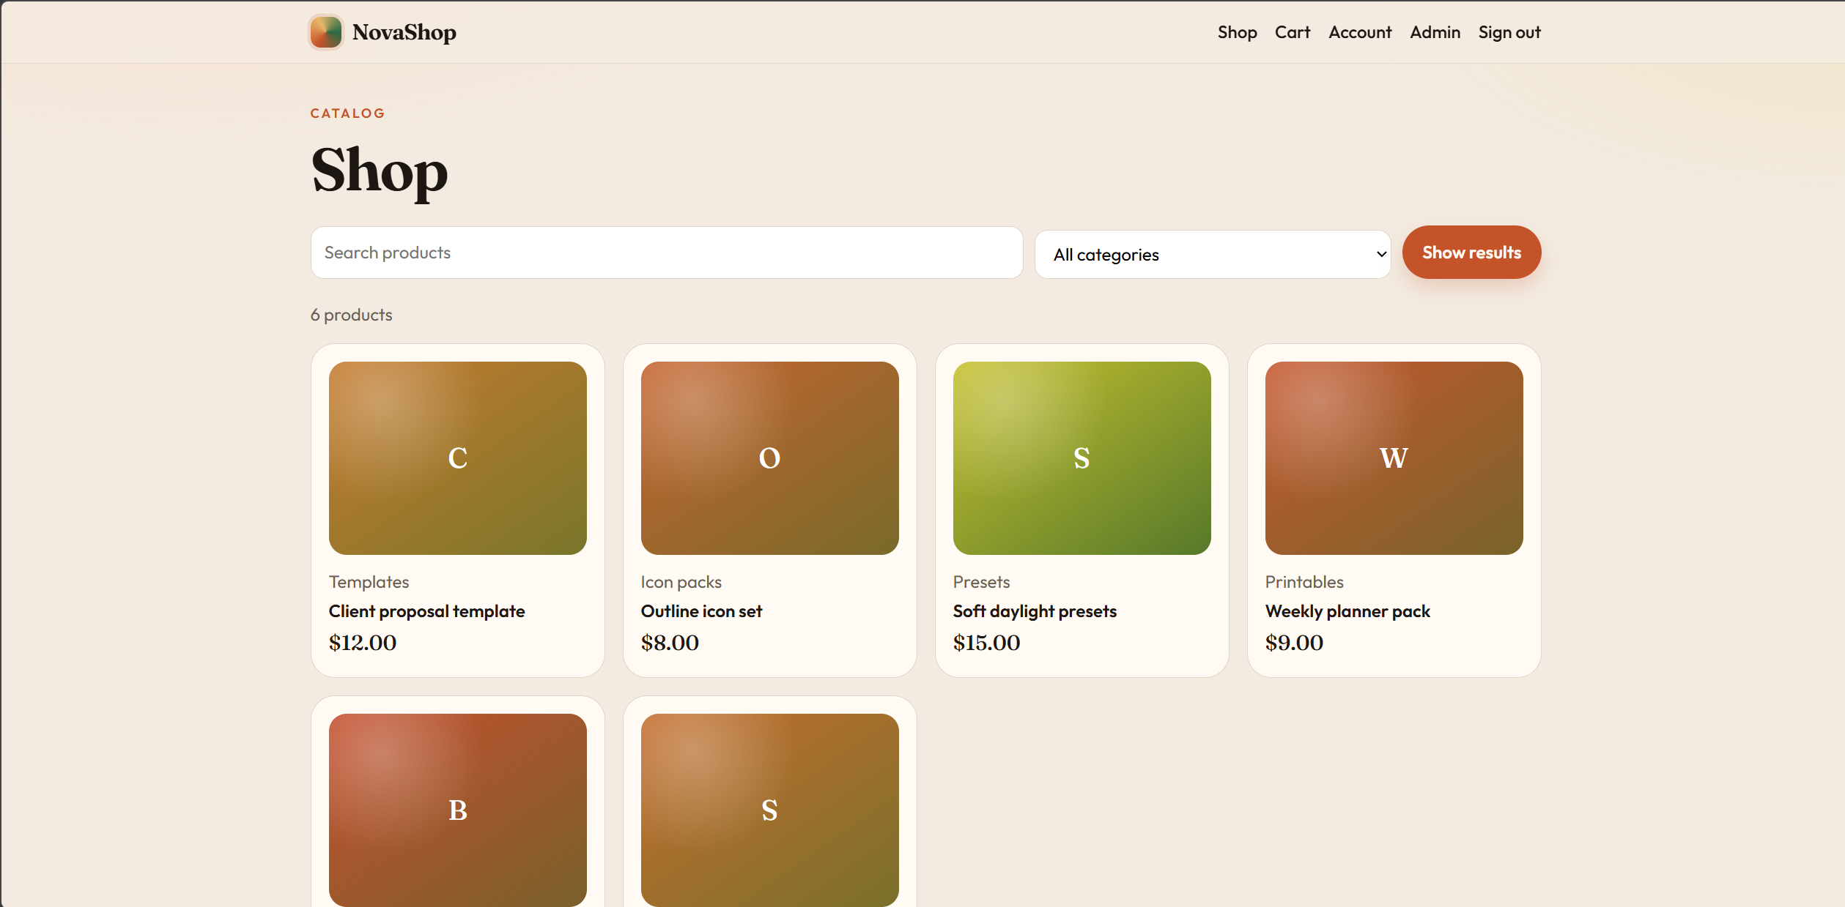
Task: Click the $15.00 price
Action: coord(986,643)
